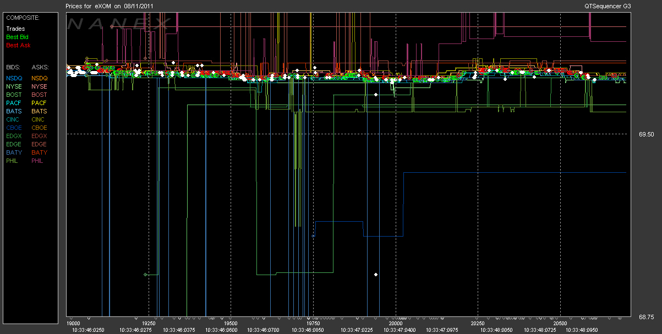Click the yellow PACF label under ASKS

click(x=39, y=103)
